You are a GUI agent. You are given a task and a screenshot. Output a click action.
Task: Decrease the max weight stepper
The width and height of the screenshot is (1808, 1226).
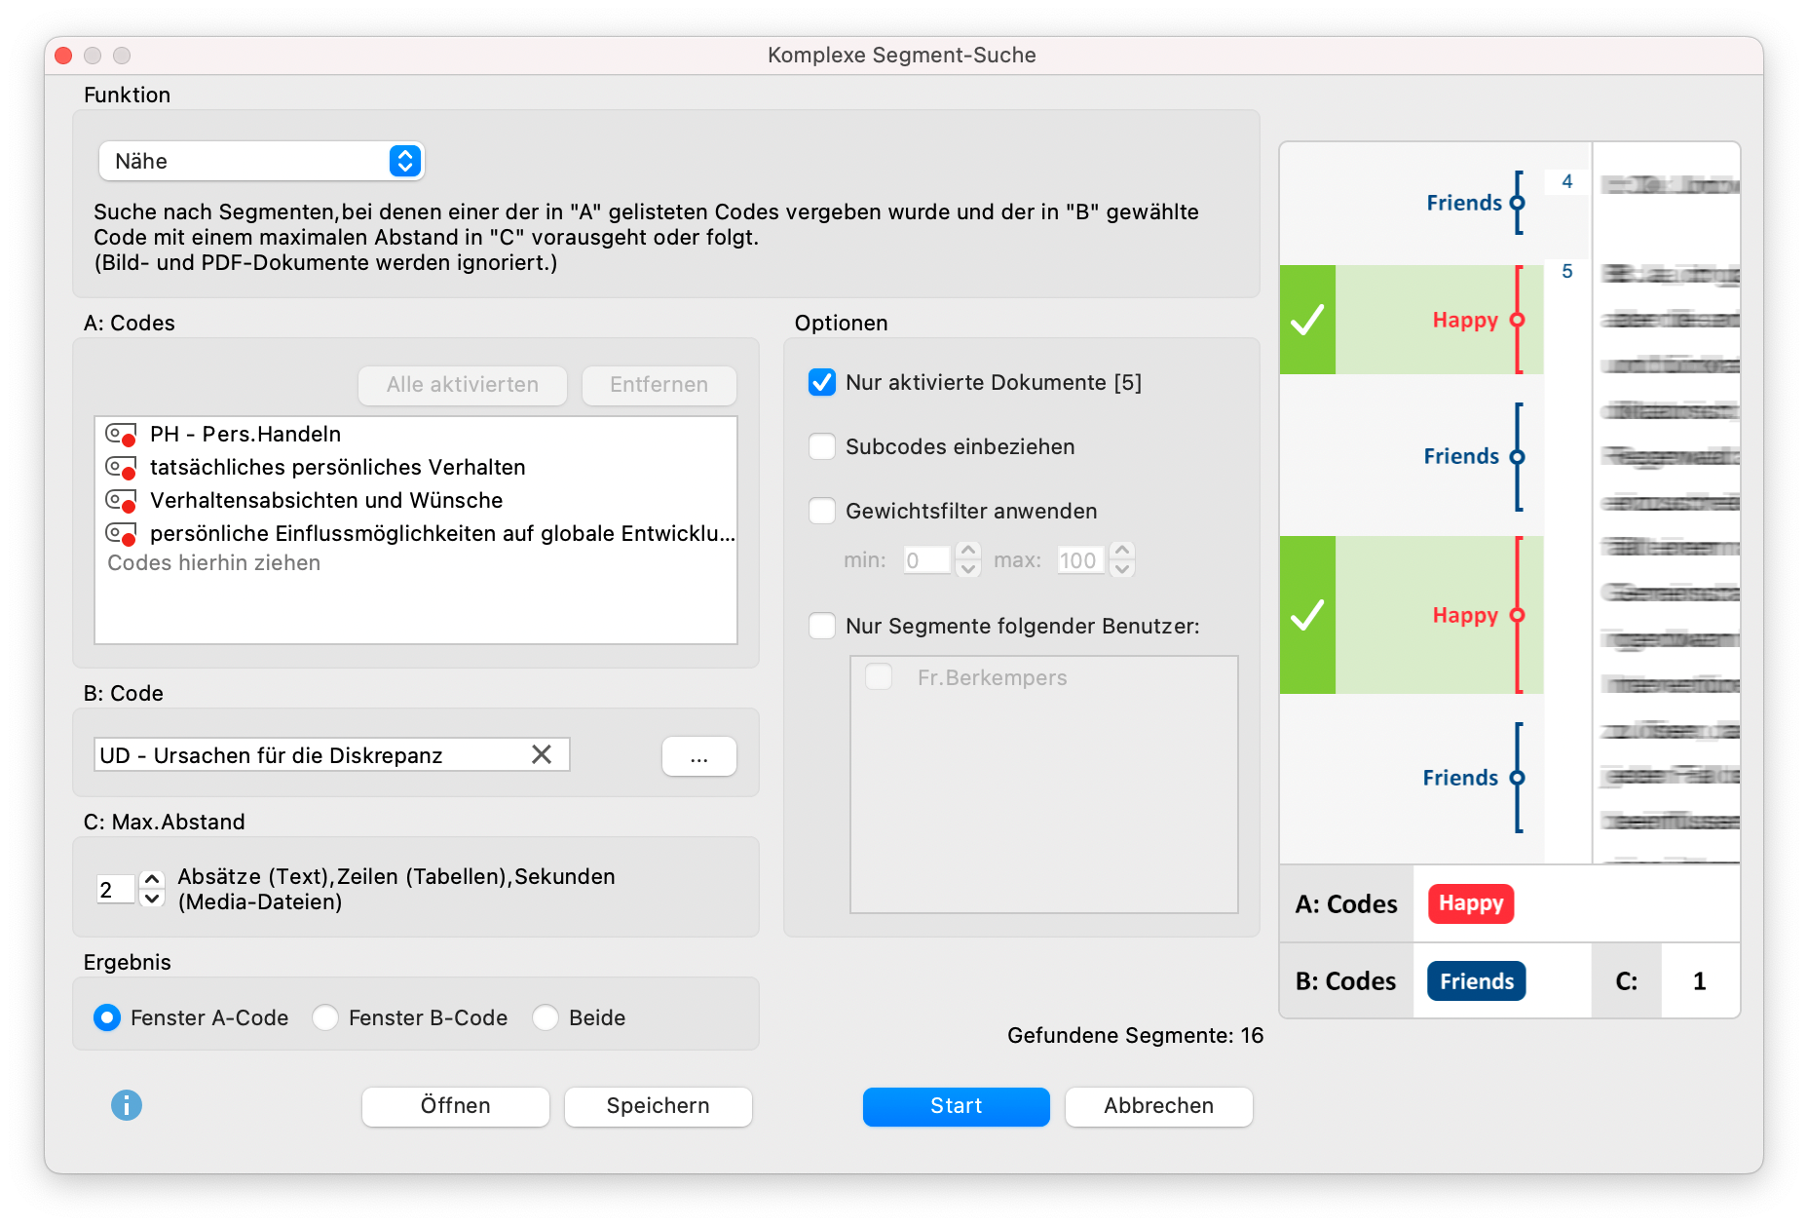[x=1122, y=569]
